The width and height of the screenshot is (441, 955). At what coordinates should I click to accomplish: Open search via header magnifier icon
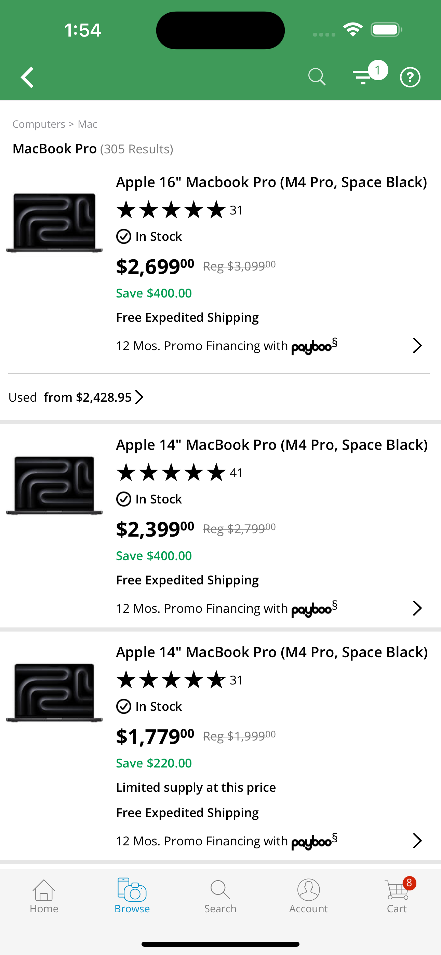click(x=317, y=77)
